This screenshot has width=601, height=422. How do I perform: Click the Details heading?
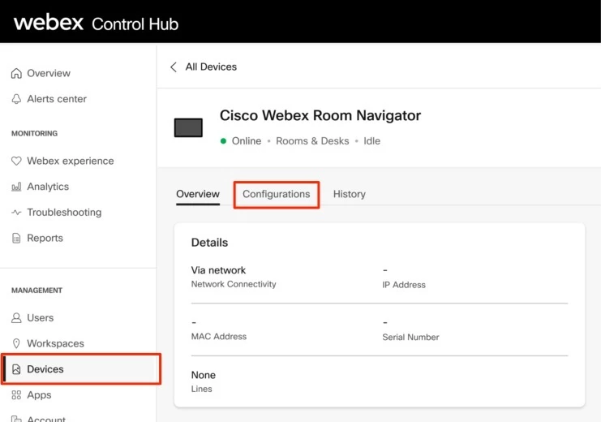click(209, 243)
